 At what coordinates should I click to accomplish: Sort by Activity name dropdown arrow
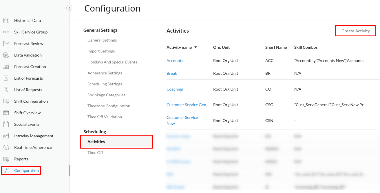pos(196,47)
